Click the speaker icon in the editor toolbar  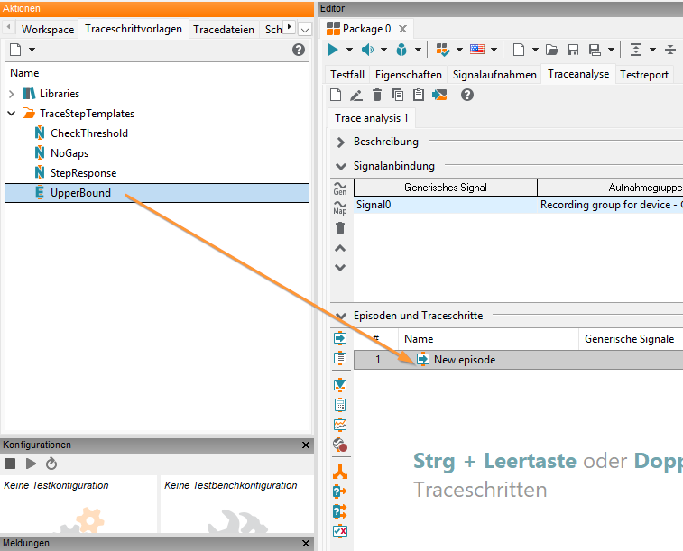pos(367,51)
